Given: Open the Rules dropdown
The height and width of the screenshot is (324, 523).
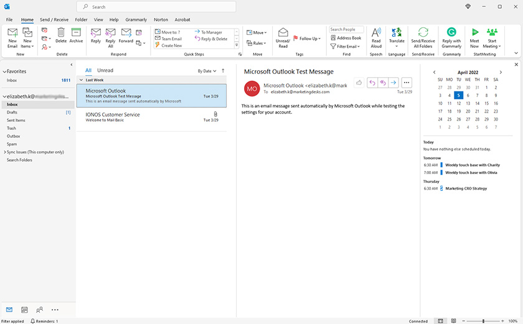Looking at the screenshot, I should pyautogui.click(x=256, y=44).
